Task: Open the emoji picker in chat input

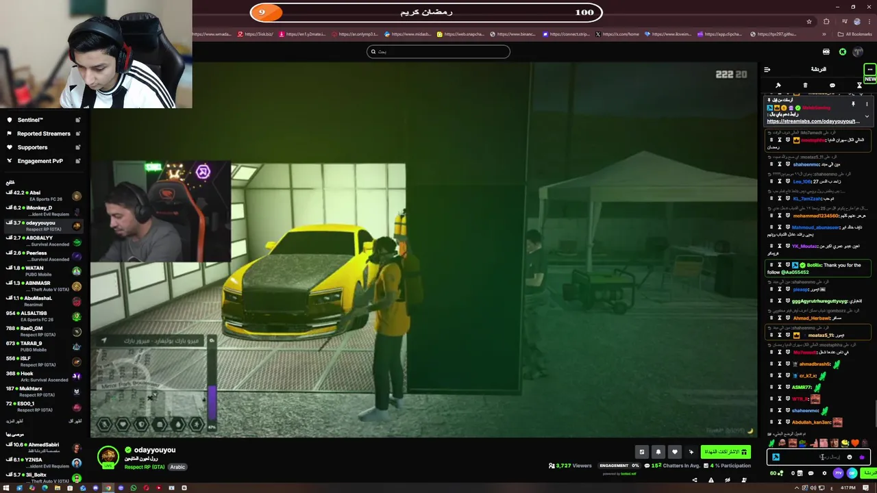Action: [x=850, y=457]
